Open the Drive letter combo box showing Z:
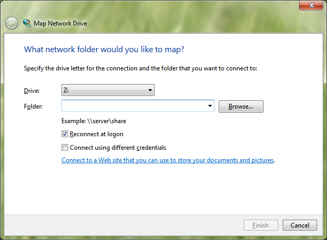 click(108, 90)
